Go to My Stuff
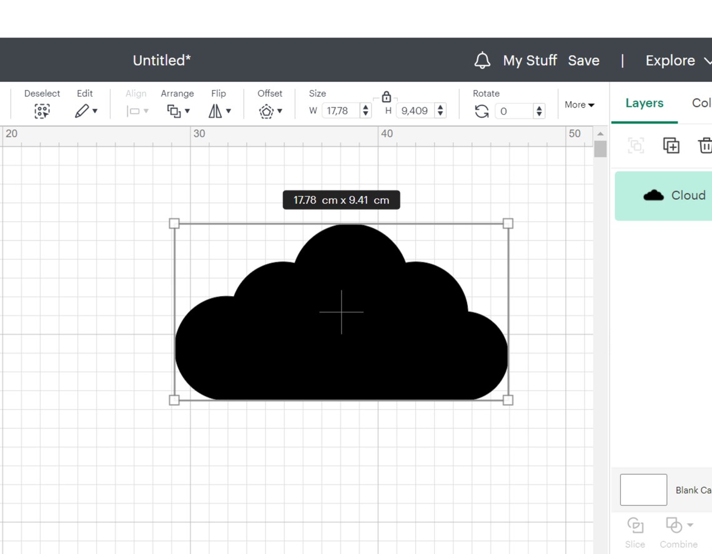The width and height of the screenshot is (712, 554). pyautogui.click(x=530, y=60)
